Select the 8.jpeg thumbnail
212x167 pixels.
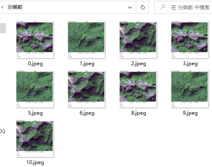click(138, 89)
